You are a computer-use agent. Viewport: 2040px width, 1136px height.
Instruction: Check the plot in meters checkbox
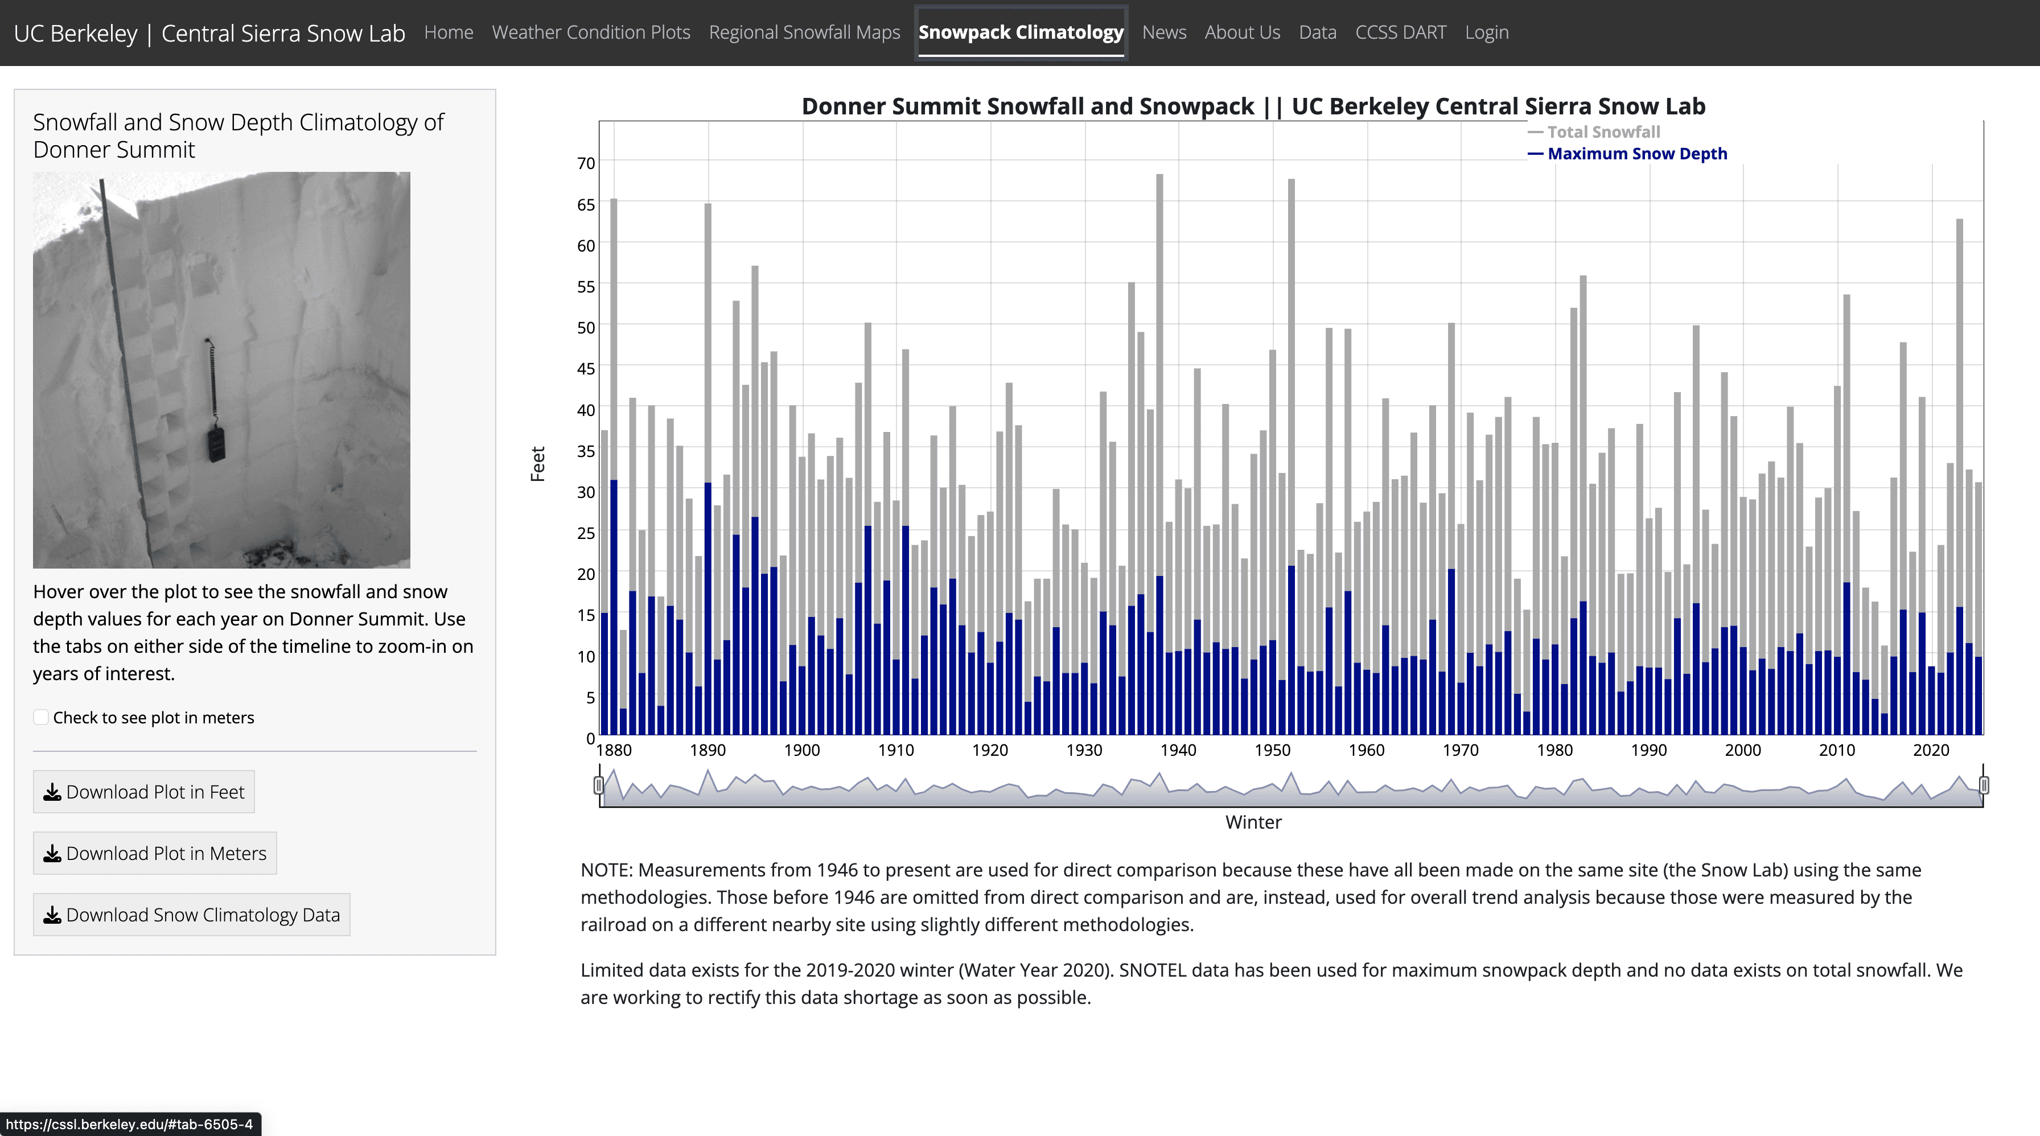pos(41,717)
